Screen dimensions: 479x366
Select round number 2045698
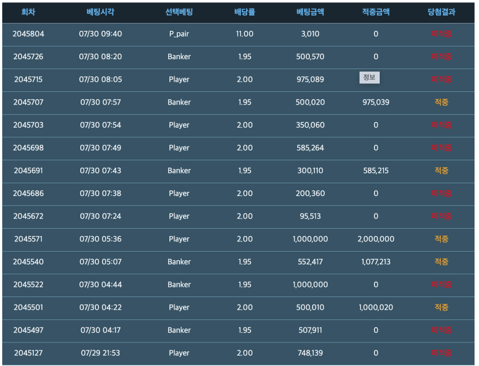[28, 148]
